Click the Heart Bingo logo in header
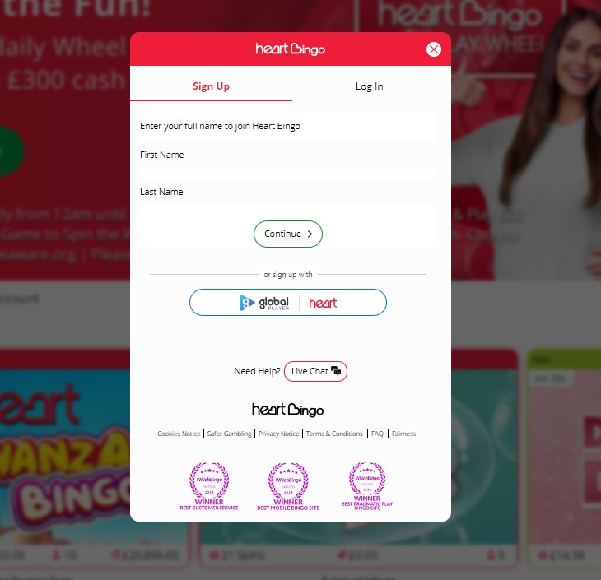Viewport: 601px width, 580px height. pyautogui.click(x=290, y=49)
